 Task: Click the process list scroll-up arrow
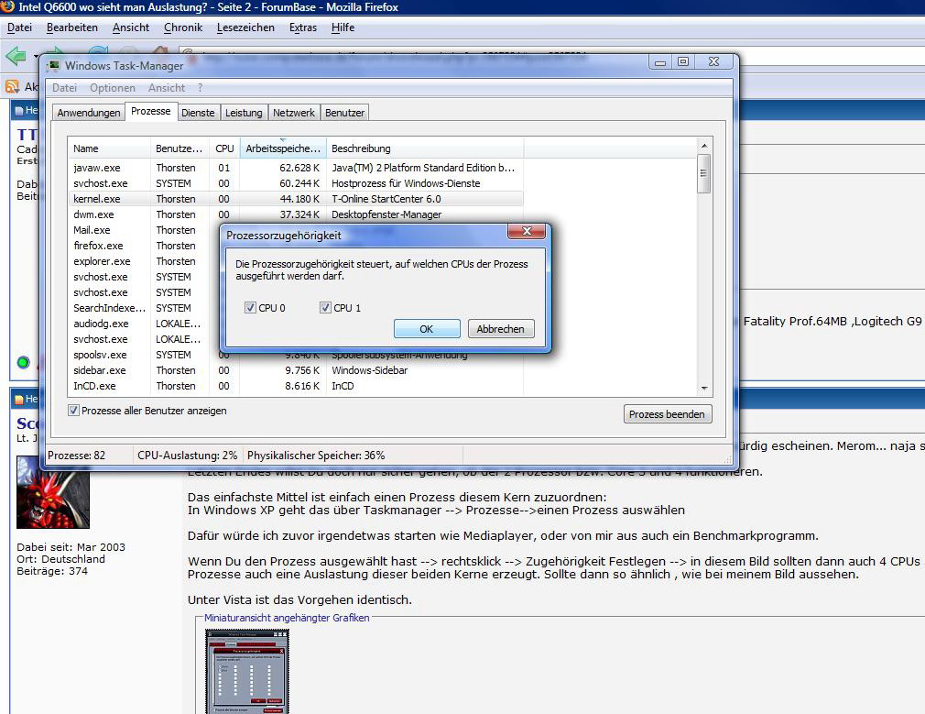pos(703,146)
